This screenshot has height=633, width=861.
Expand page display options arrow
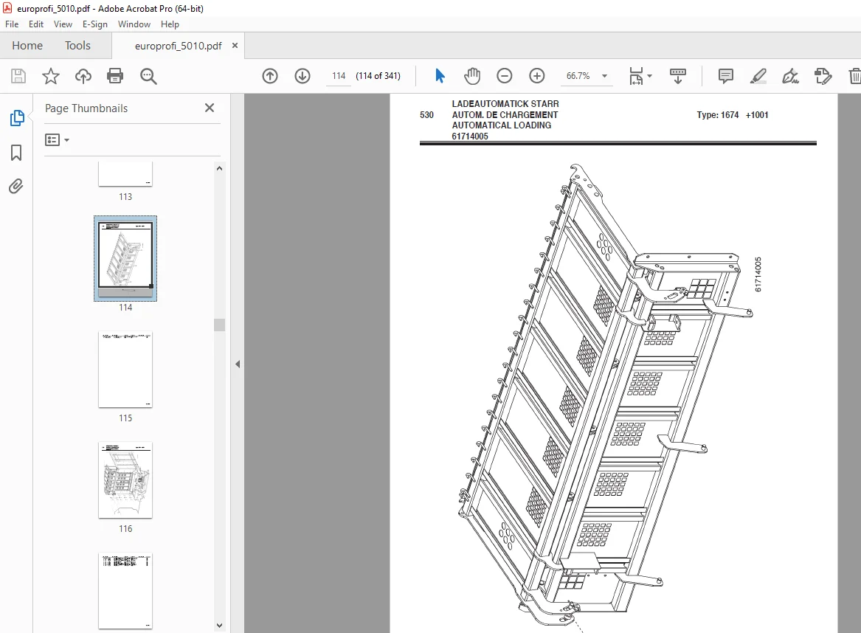click(x=649, y=76)
